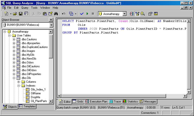Expand the dbo.OilCautions table node
Image resolution: width=194 pixels, height=116 pixels.
pos(14,66)
